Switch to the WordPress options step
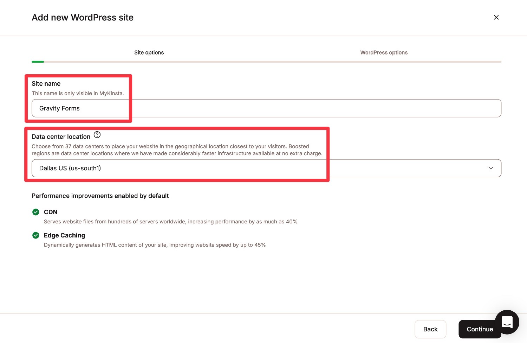Screen dimensions: 527x343 coord(384,52)
